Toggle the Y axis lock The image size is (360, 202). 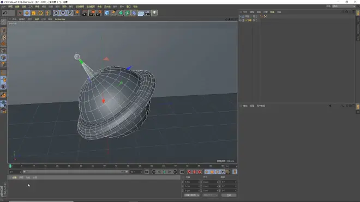pos(63,13)
